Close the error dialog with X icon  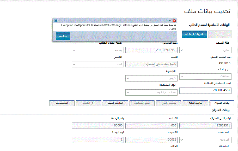tap(56, 20)
